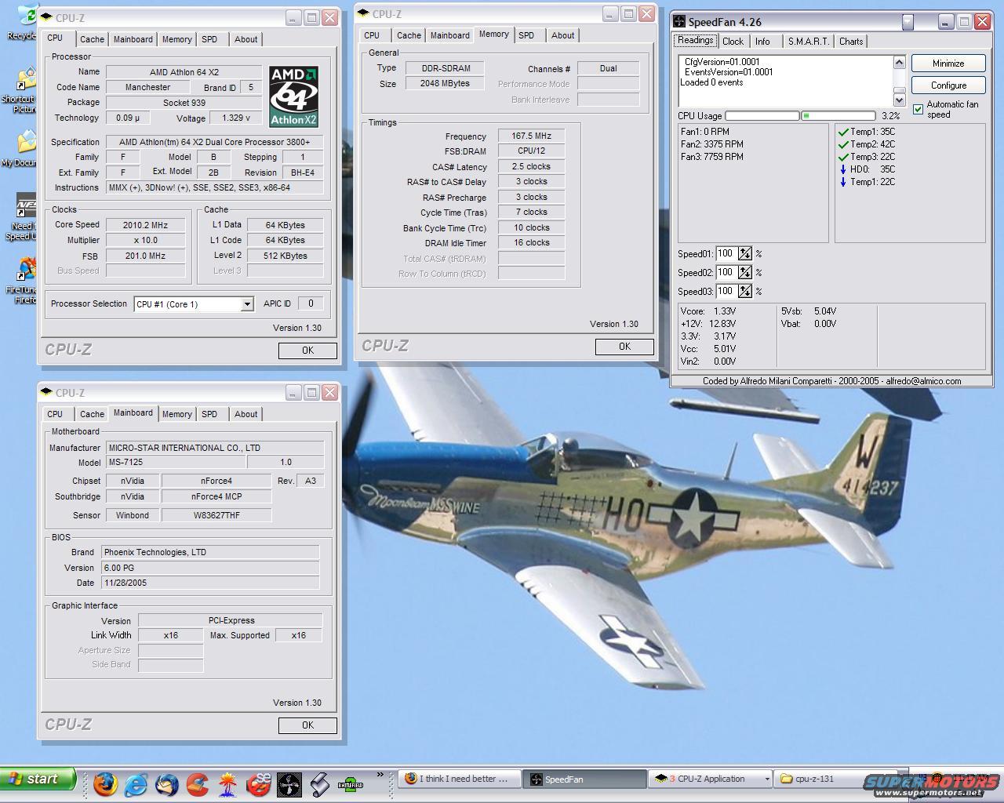The height and width of the screenshot is (803, 1004).
Task: Open Thunderbird from quick launch
Action: [167, 783]
